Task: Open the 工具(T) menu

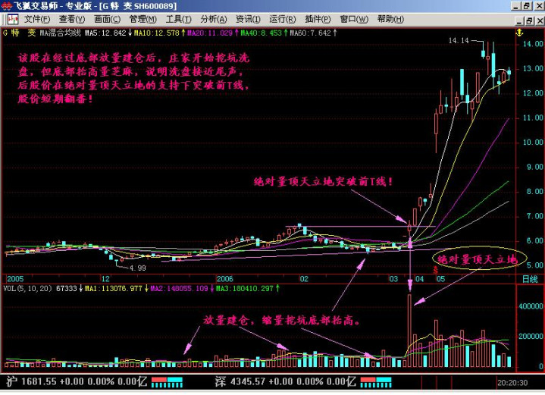Action: (178, 19)
